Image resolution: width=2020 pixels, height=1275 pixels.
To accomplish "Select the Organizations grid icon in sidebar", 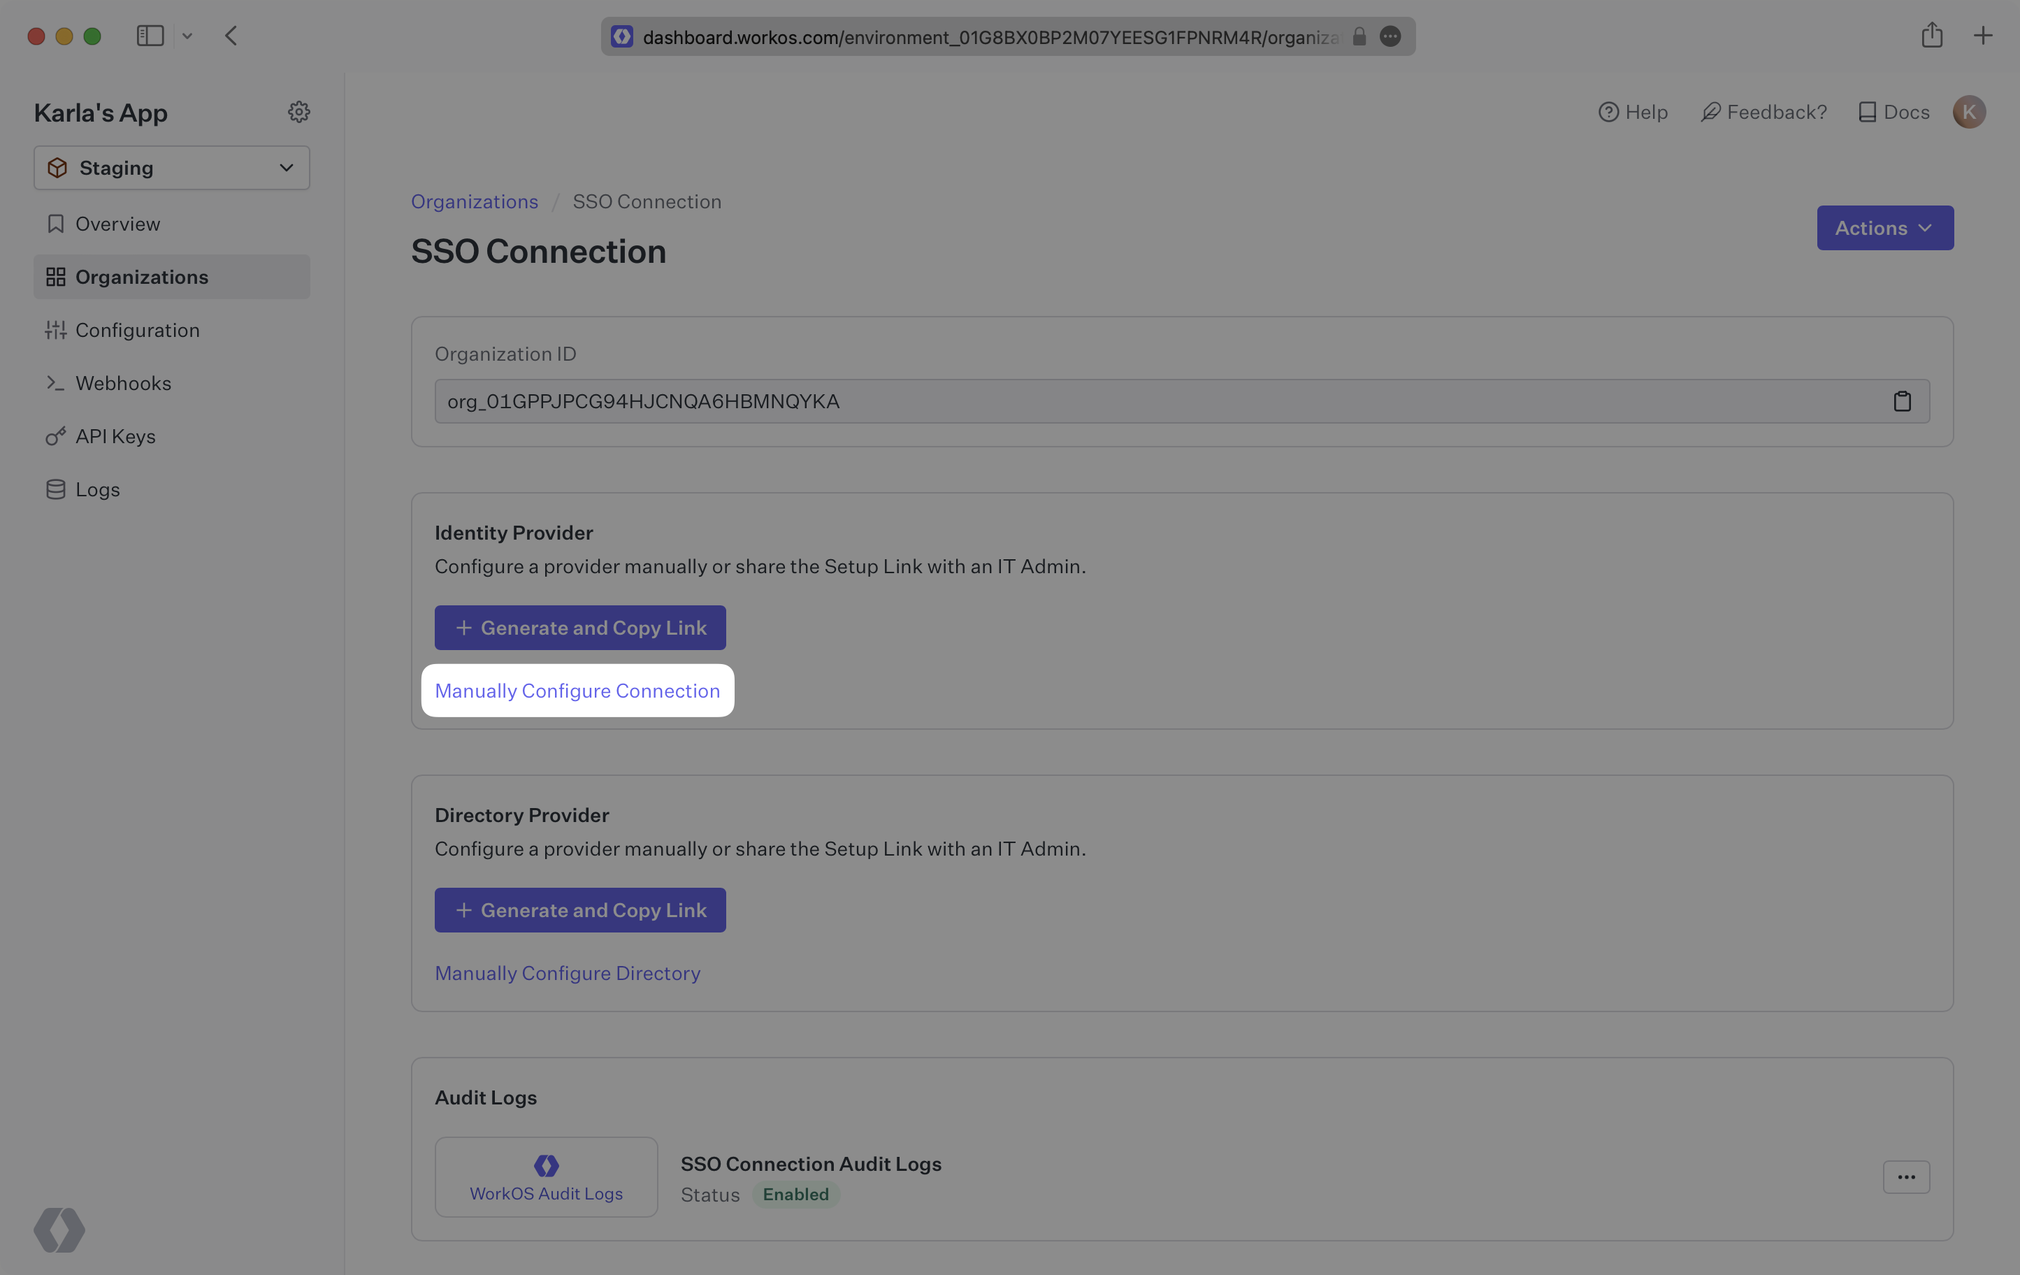I will click(x=55, y=277).
